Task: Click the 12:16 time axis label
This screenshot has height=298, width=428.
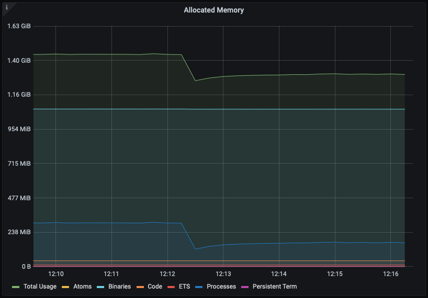Action: click(391, 274)
